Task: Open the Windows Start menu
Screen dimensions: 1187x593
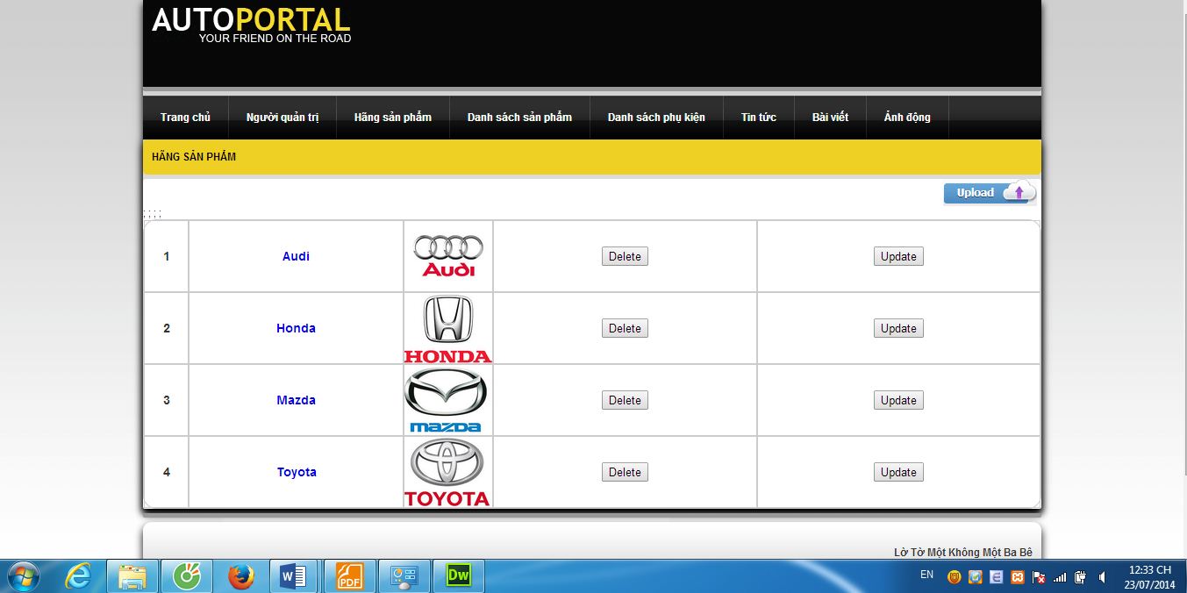Action: [x=24, y=576]
